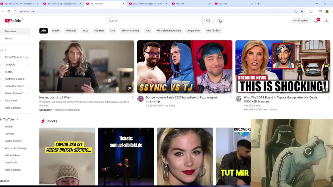Expand the 'in YouTube' section chevron
Viewport: 333px width, 187px height.
click(x=17, y=119)
